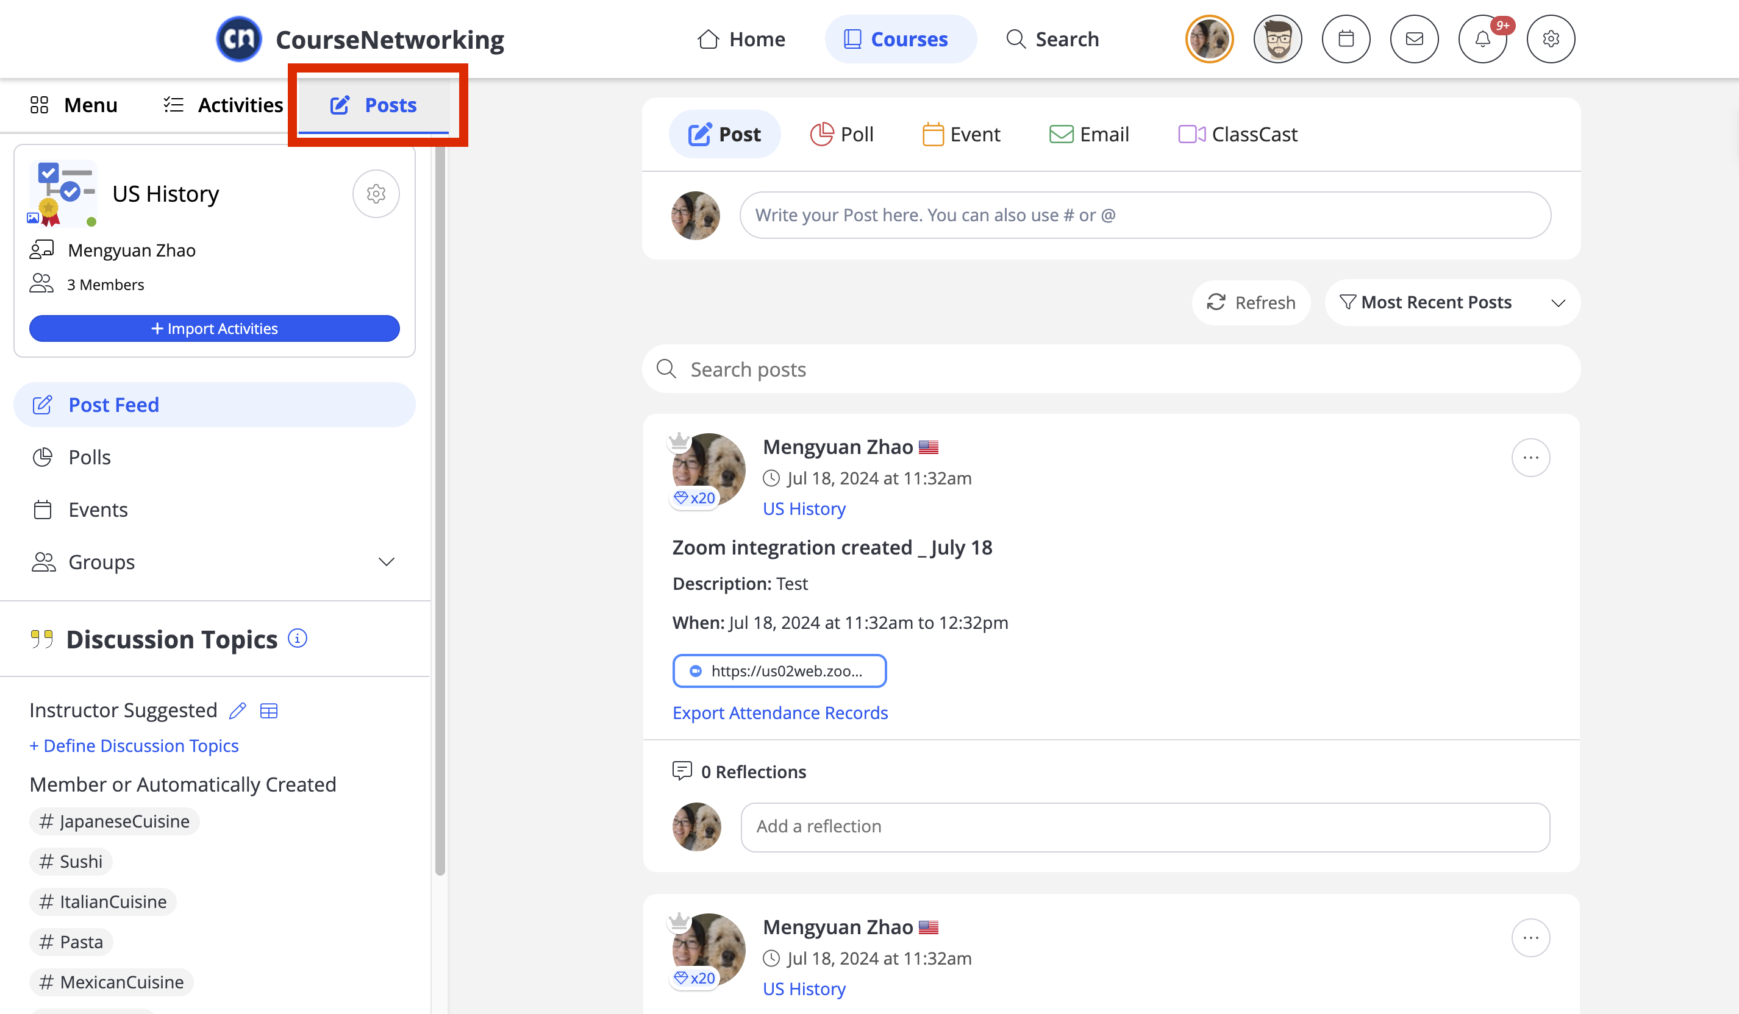The height and width of the screenshot is (1014, 1739).
Task: Open US History course settings gear
Action: pyautogui.click(x=376, y=194)
